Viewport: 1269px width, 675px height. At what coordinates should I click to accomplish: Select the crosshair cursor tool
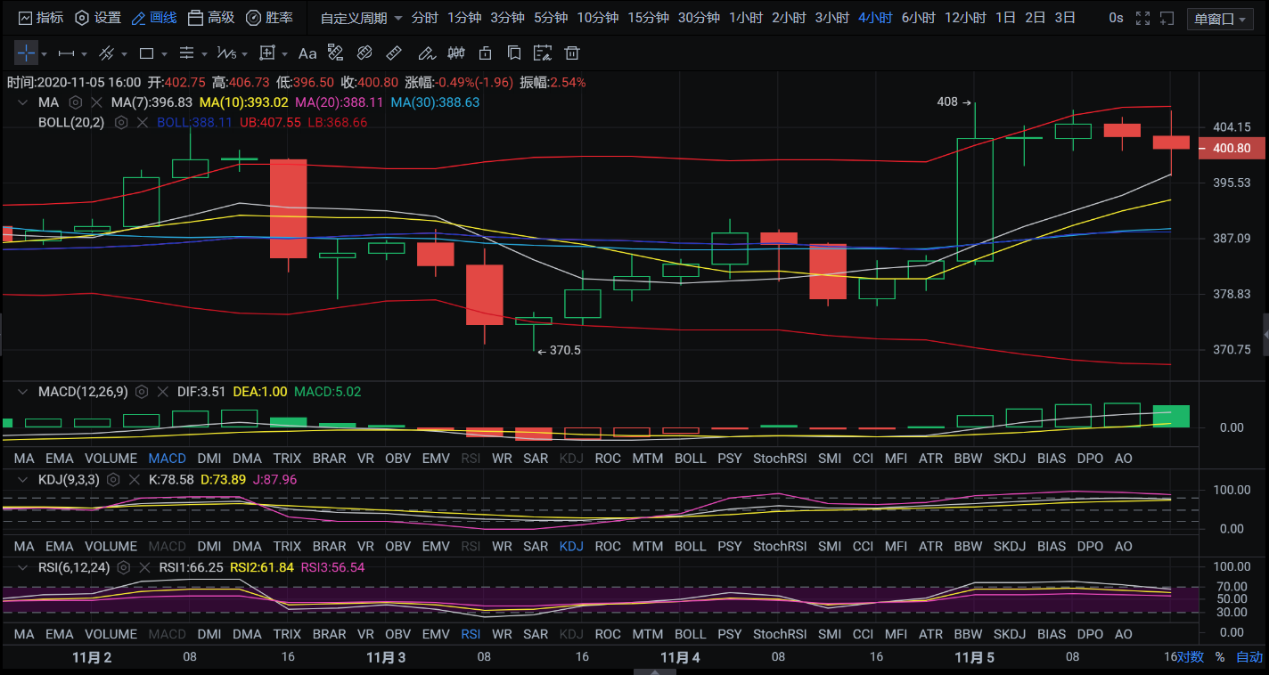26,53
